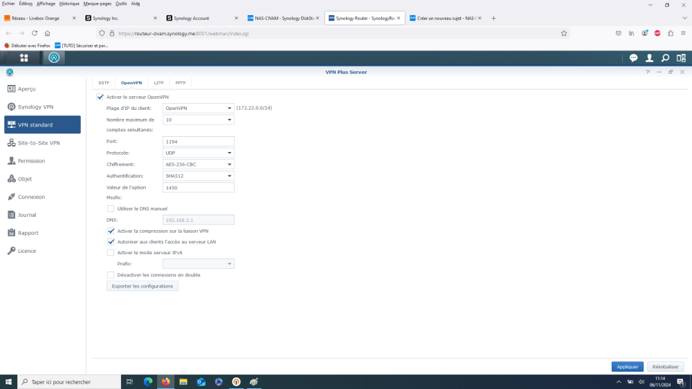The height and width of the screenshot is (389, 692).
Task: Open Site-to-Site VPN in sidebar
Action: coord(39,143)
